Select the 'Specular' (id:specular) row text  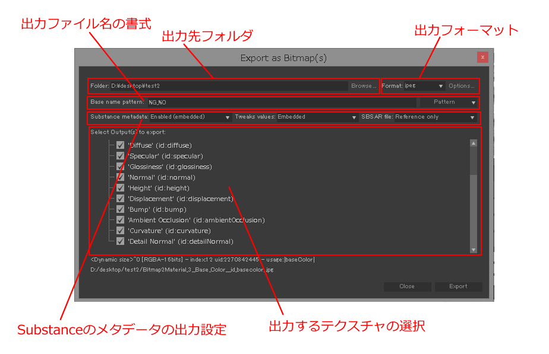point(165,156)
